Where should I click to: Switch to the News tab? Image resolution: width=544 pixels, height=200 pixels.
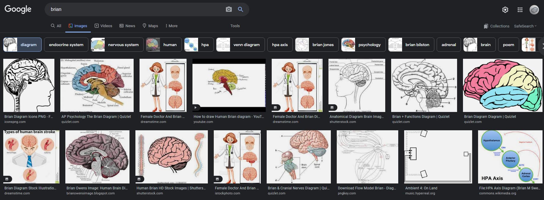127,26
